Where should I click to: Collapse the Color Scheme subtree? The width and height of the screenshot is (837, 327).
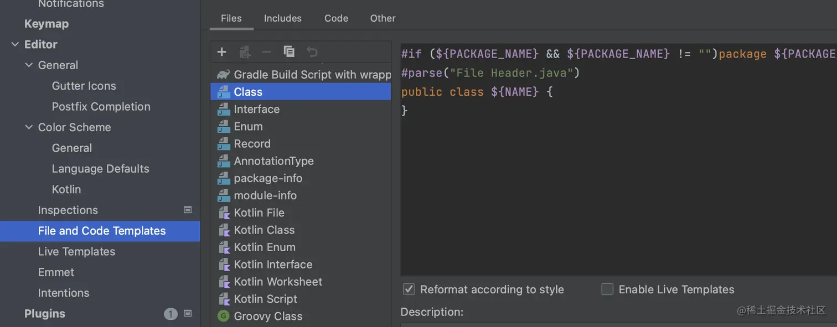point(29,127)
